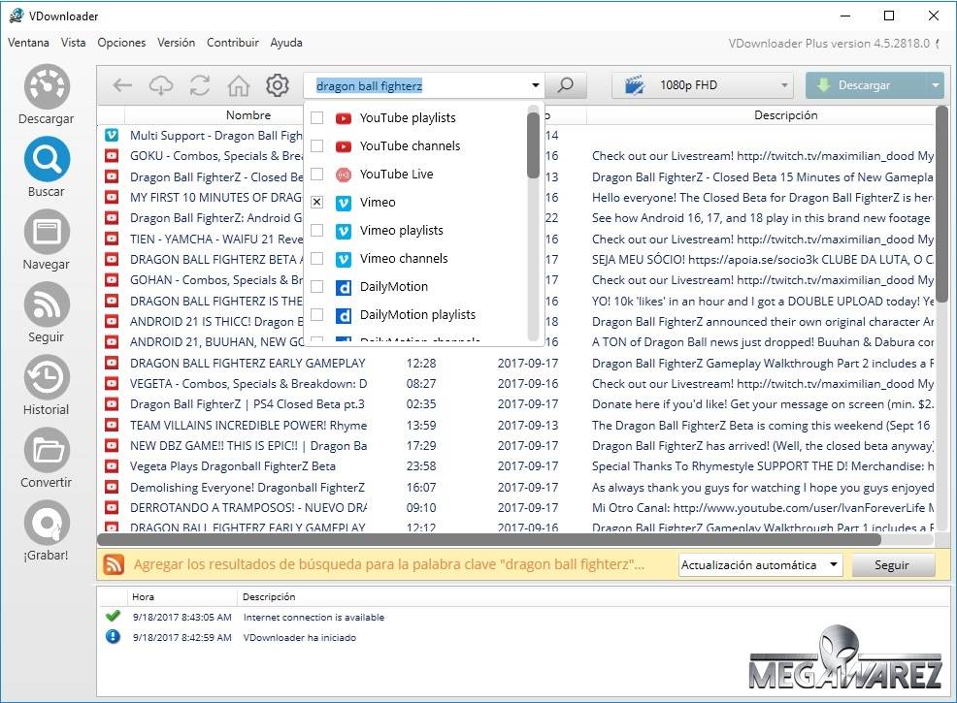
Task: Open the Convertir section
Action: point(47,458)
